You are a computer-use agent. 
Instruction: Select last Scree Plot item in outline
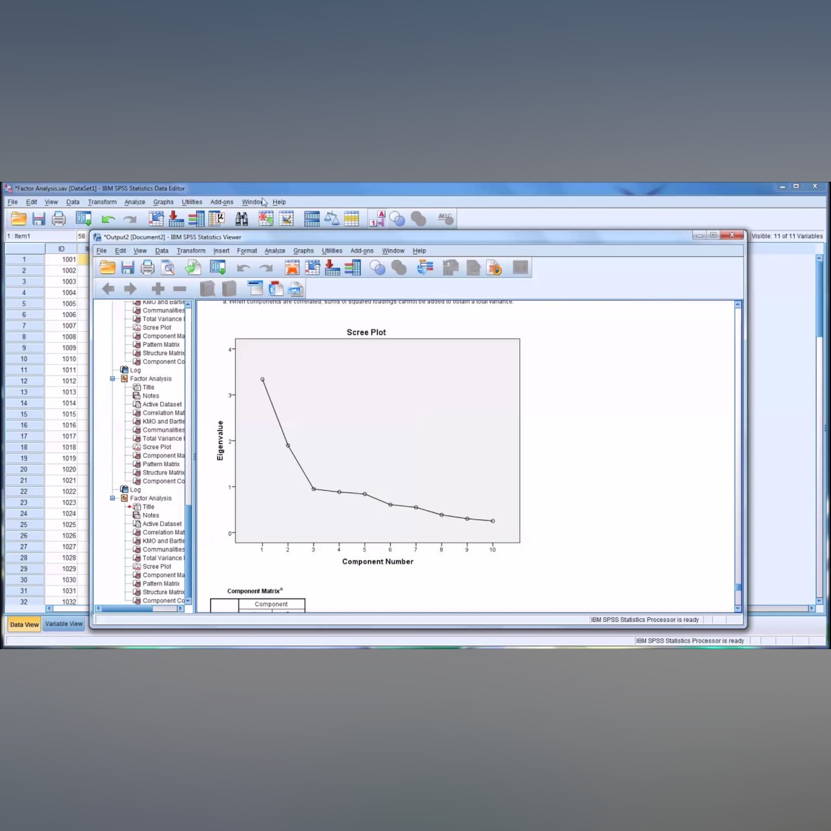pos(157,566)
